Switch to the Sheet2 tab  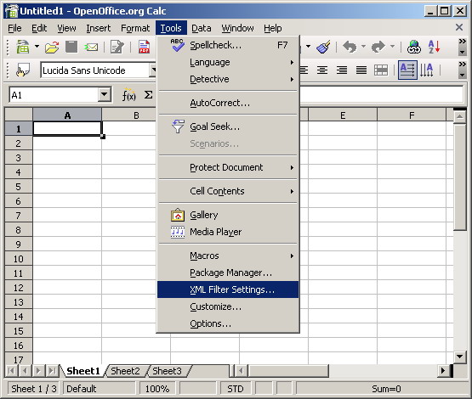(x=125, y=371)
